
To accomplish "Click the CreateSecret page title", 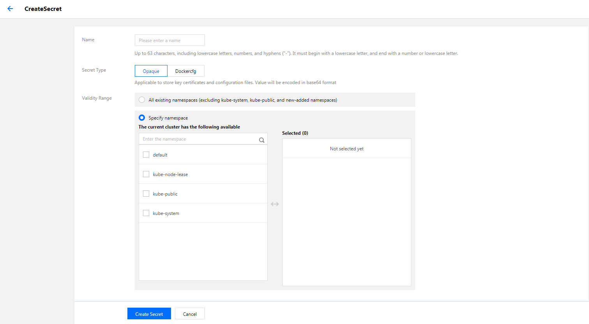I will (x=43, y=9).
